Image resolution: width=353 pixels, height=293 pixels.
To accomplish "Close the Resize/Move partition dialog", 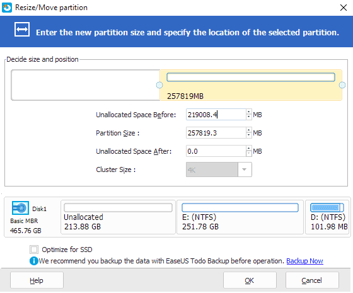I will tap(344, 8).
